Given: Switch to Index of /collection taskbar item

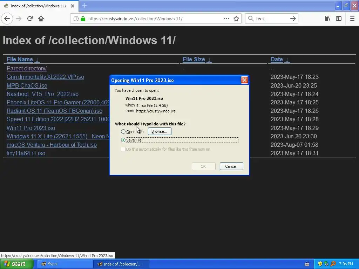Looking at the screenshot, I should (x=121, y=264).
